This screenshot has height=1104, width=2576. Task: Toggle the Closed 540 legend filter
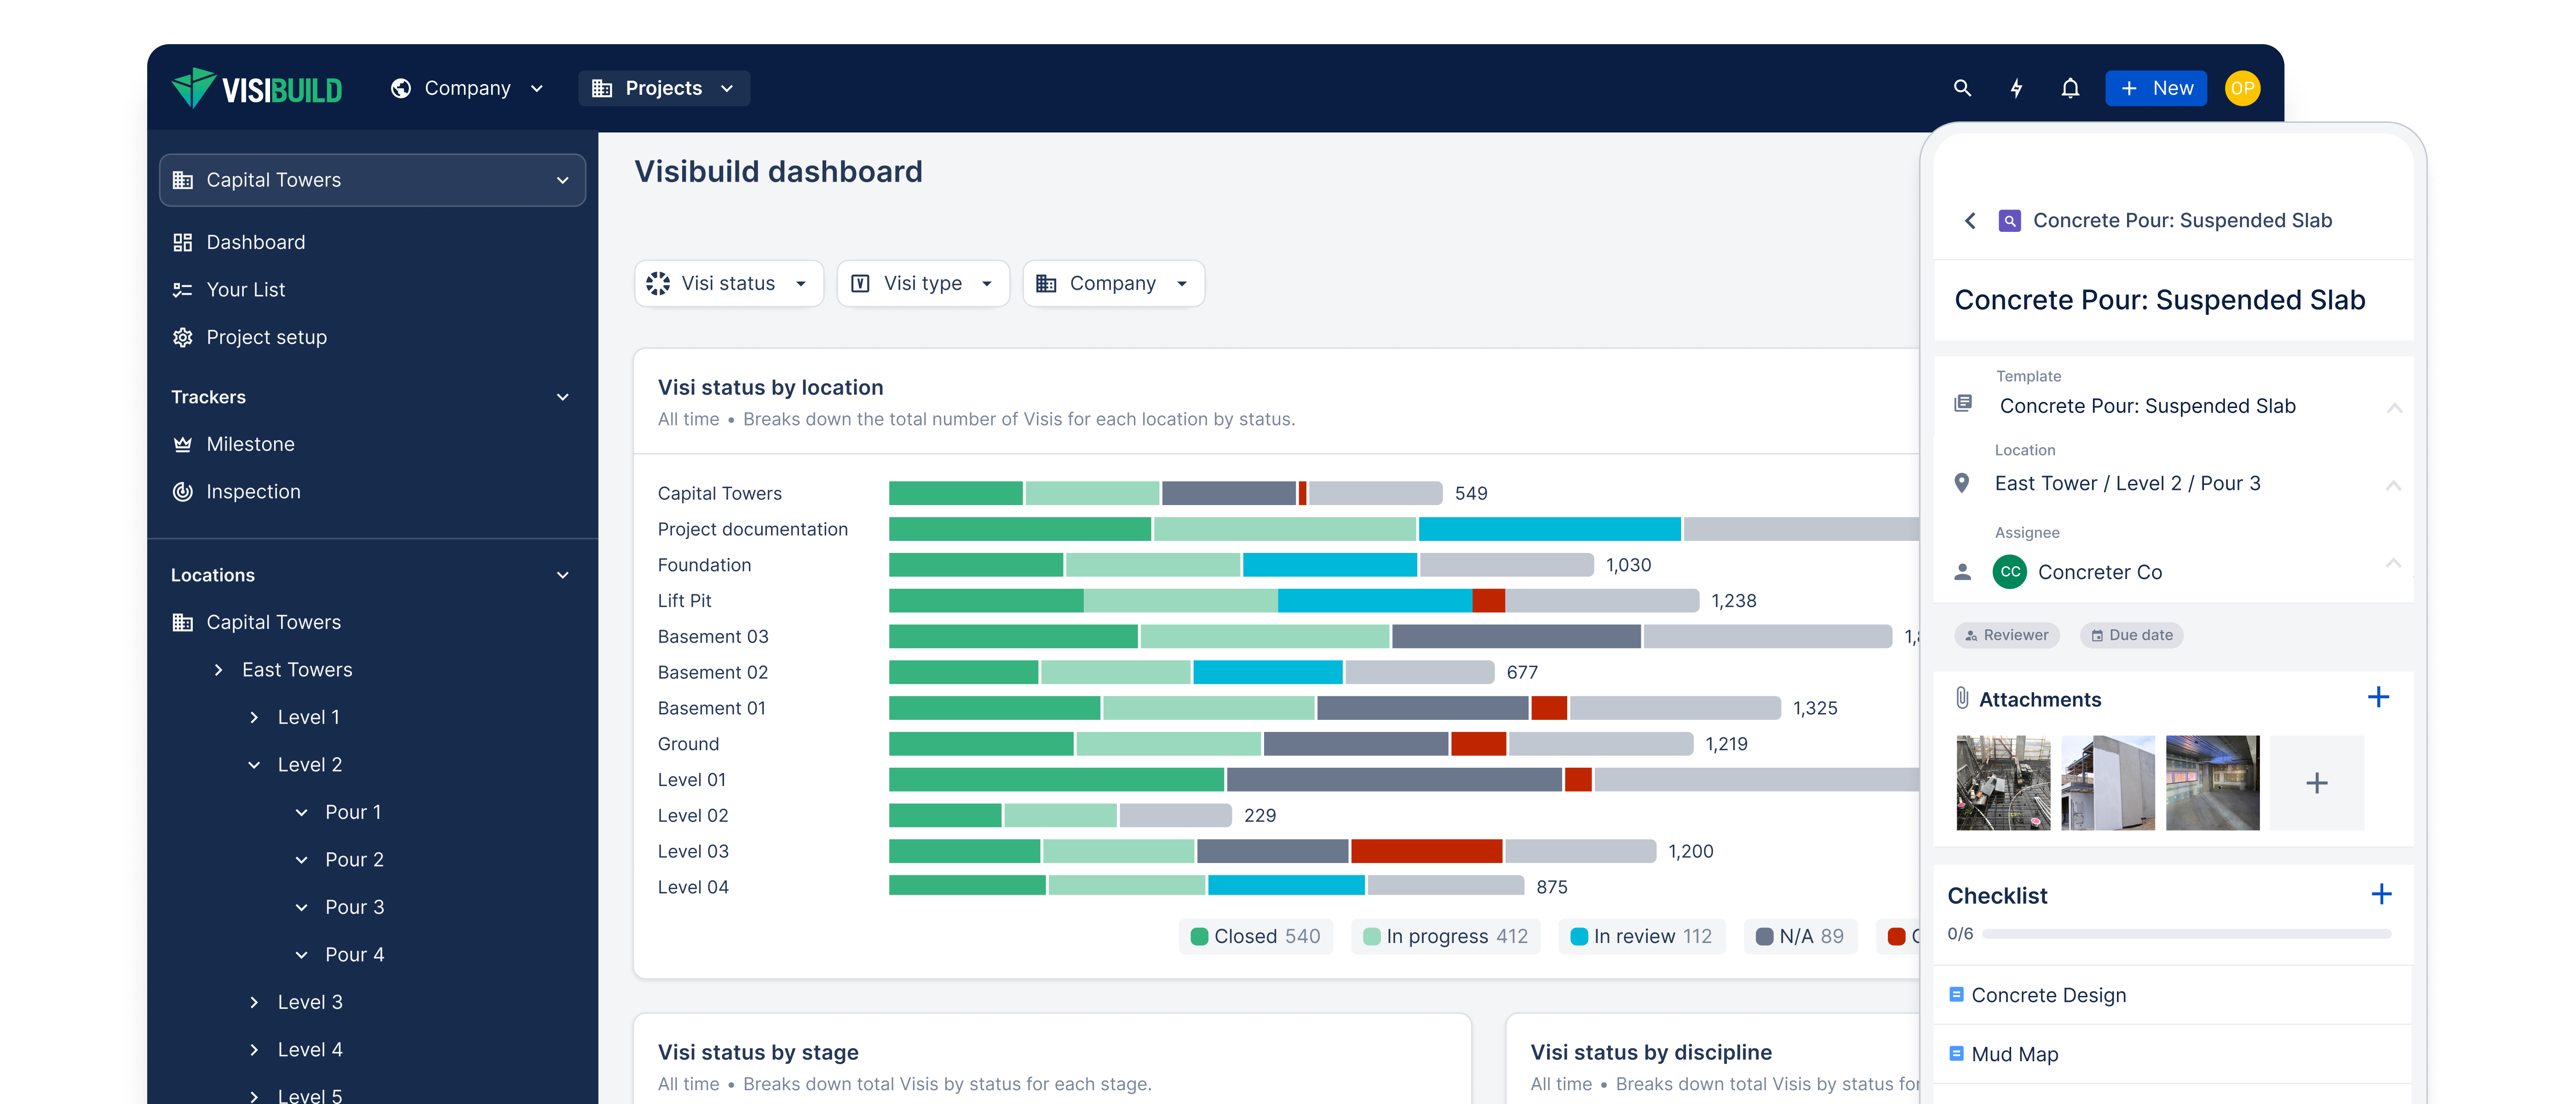[1256, 936]
